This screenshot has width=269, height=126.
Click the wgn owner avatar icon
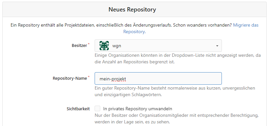tap(104, 46)
